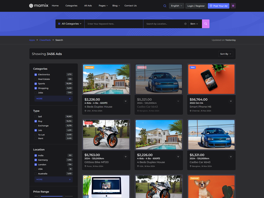
Task: Click the locate-me target icon in location field
Action: (185, 24)
